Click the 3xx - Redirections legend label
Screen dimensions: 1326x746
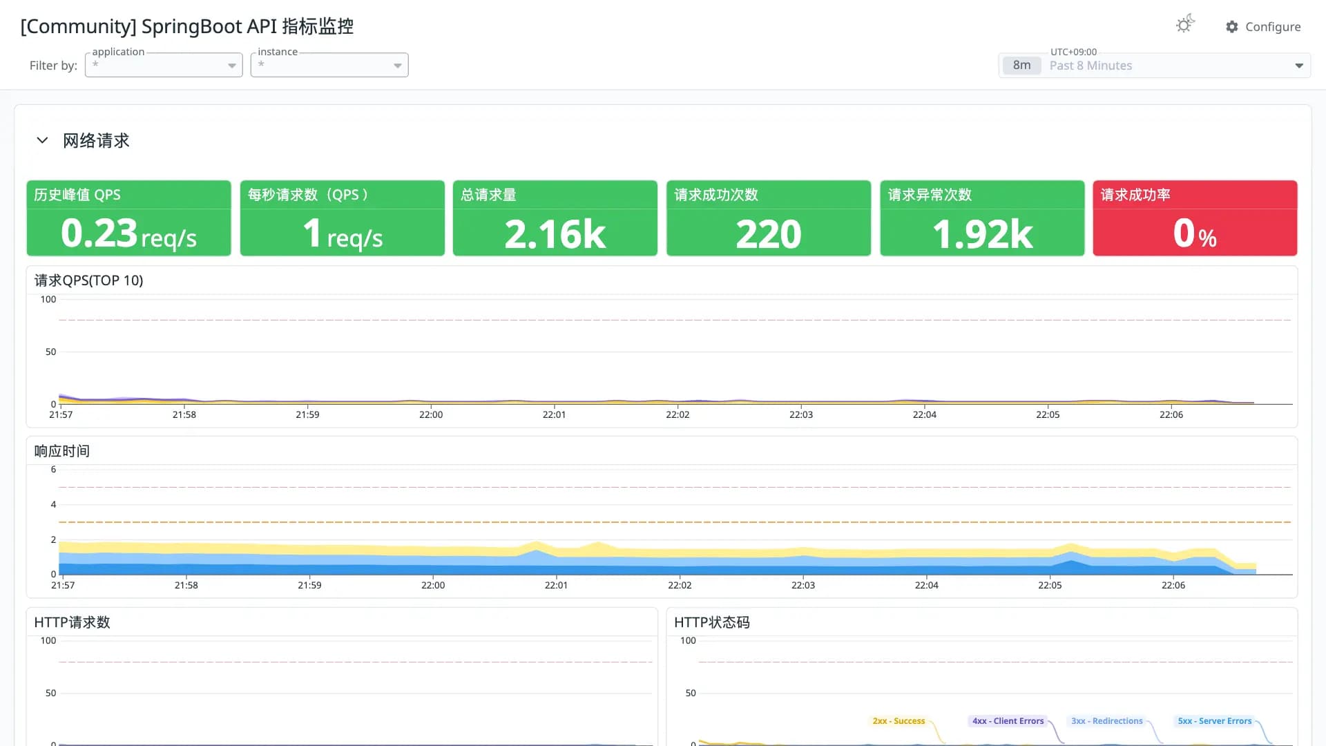click(x=1107, y=721)
